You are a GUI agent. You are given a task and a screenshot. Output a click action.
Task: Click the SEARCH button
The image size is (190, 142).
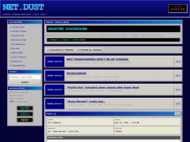point(25,82)
